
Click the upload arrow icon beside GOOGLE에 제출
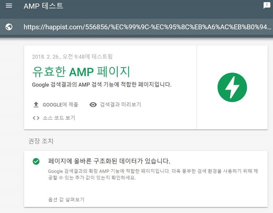coord(36,105)
